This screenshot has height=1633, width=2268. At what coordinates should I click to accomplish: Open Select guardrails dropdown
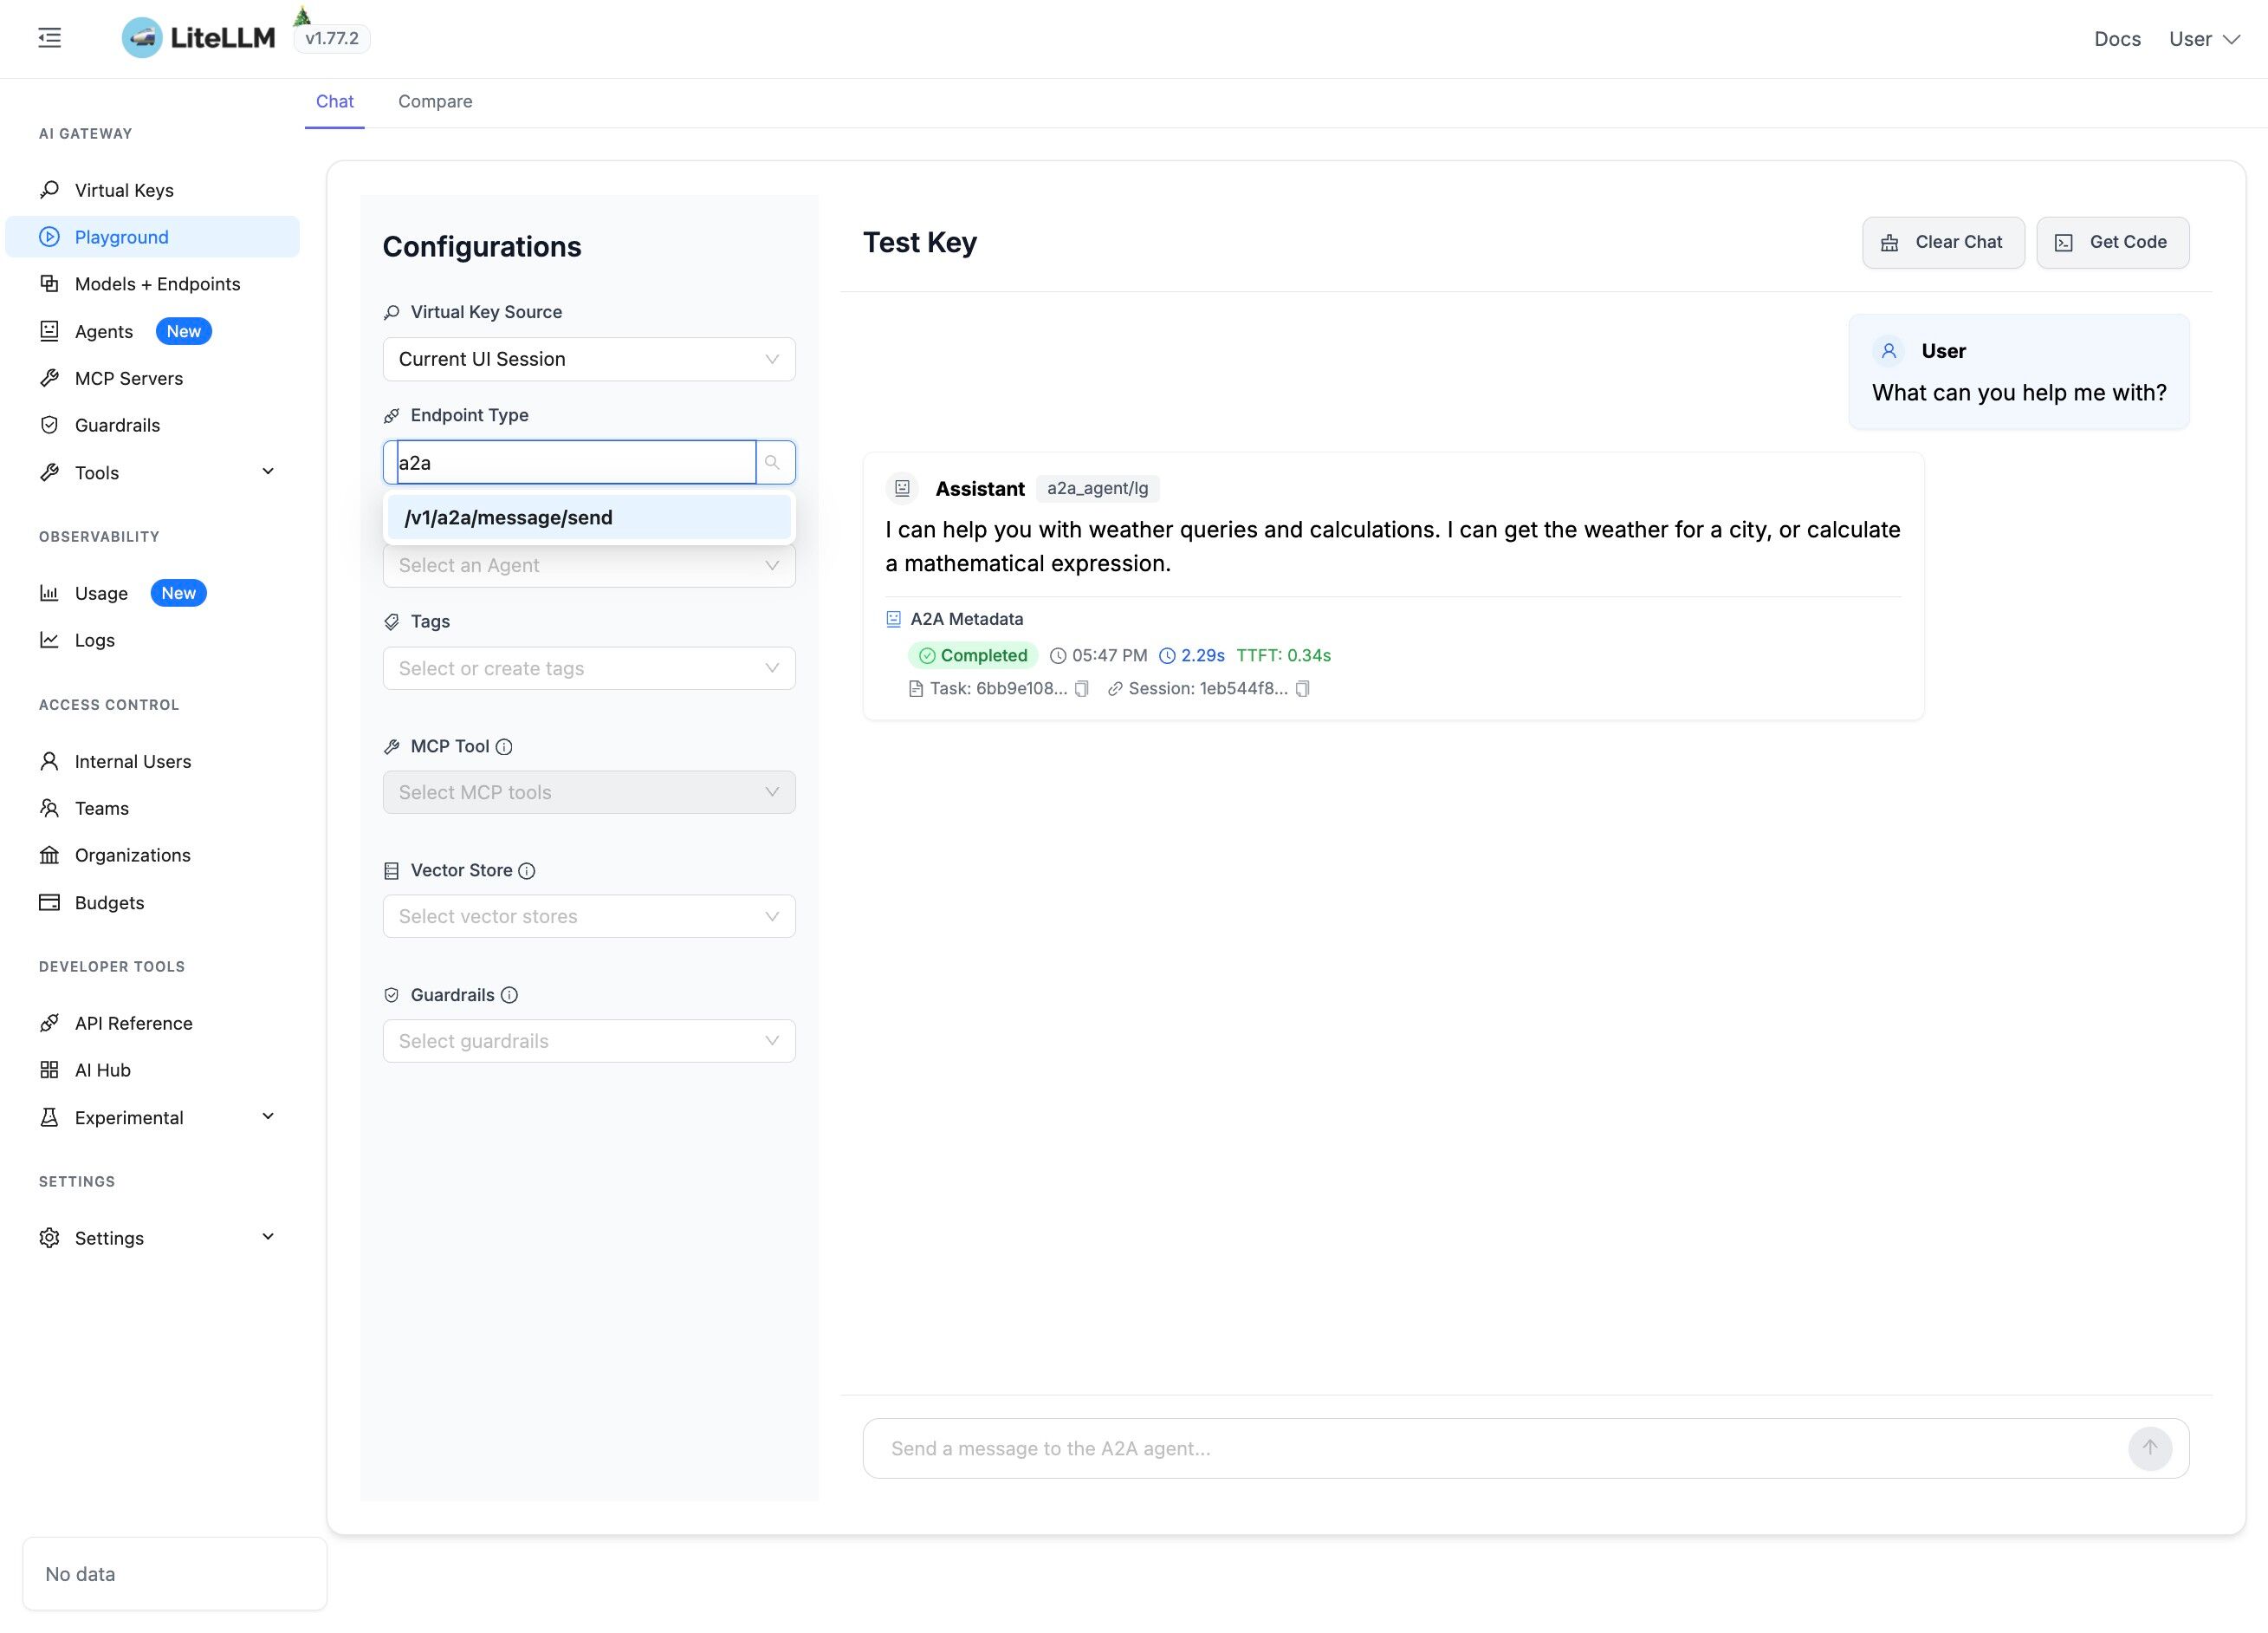[588, 1041]
